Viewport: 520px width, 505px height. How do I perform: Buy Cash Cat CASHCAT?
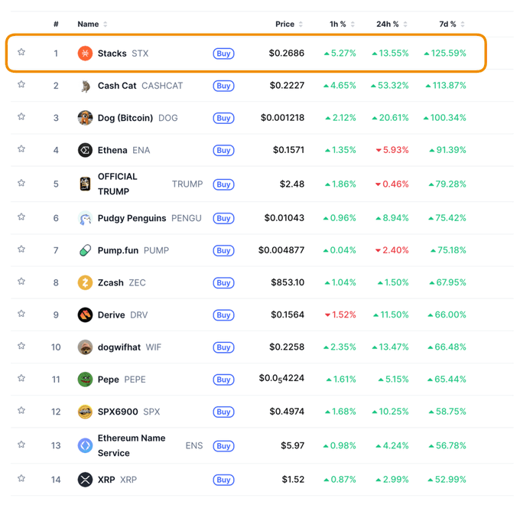[223, 86]
